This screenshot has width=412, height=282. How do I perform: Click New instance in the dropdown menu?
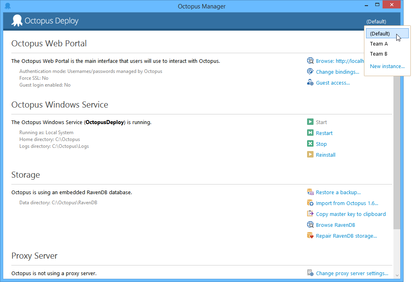(x=387, y=66)
